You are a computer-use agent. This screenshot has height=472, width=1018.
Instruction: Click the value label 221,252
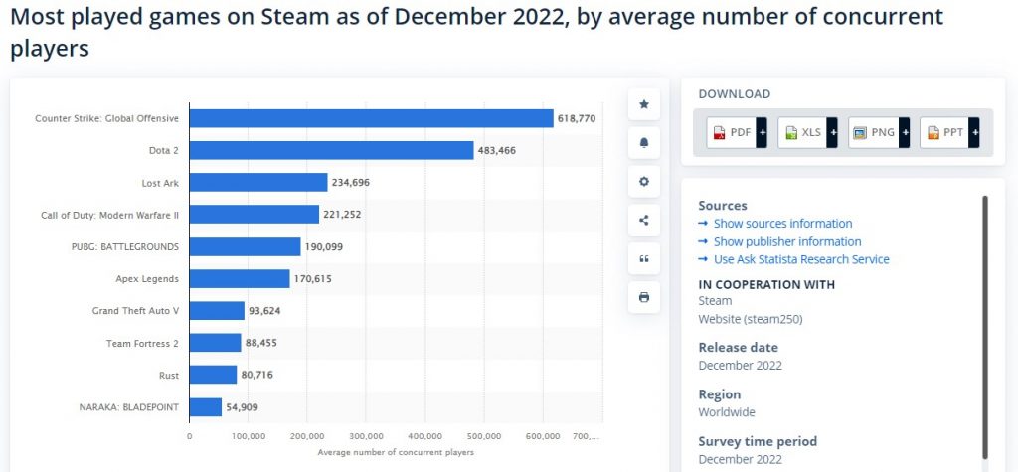[342, 215]
